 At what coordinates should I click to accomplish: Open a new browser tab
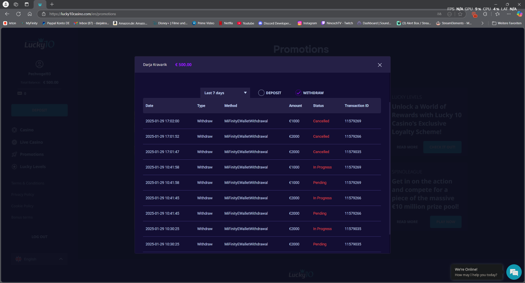pyautogui.click(x=52, y=4)
